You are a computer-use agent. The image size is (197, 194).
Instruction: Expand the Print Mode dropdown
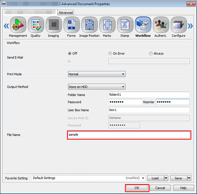[97, 74]
